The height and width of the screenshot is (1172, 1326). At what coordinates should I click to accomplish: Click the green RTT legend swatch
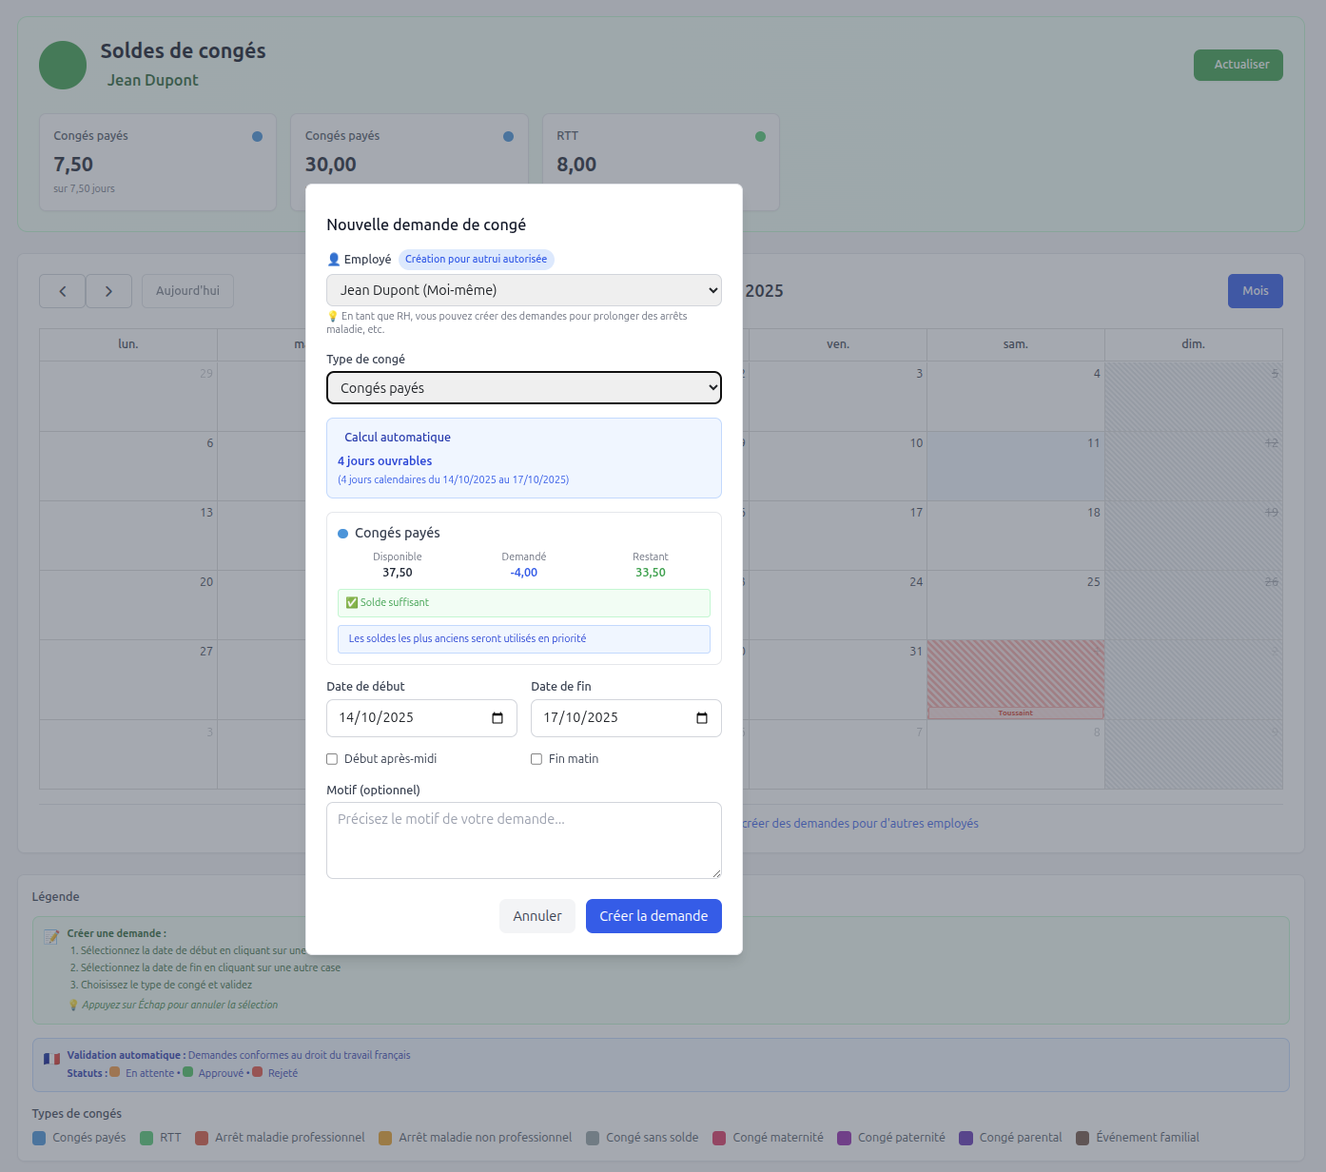146,1138
